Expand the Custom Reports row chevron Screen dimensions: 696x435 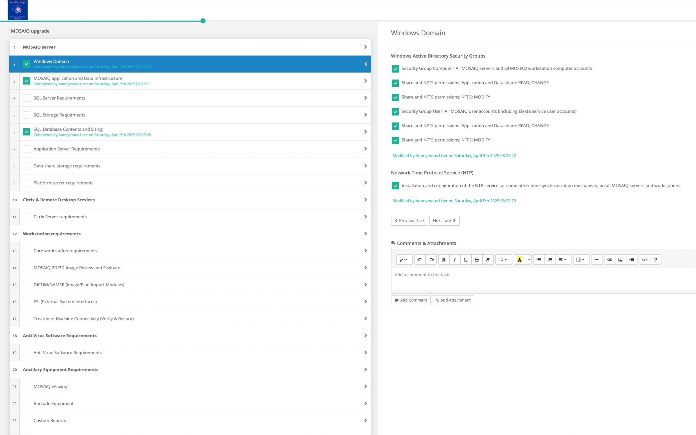click(365, 420)
